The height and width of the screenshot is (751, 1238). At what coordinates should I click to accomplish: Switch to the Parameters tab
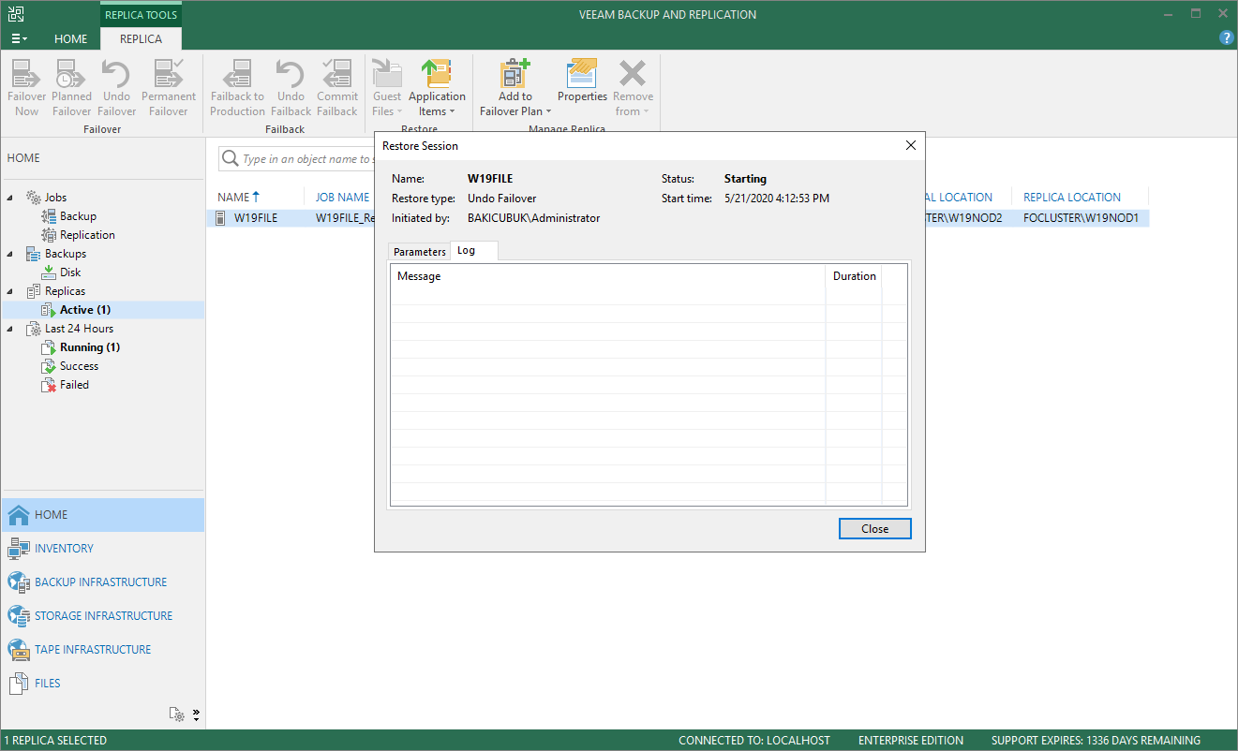419,251
